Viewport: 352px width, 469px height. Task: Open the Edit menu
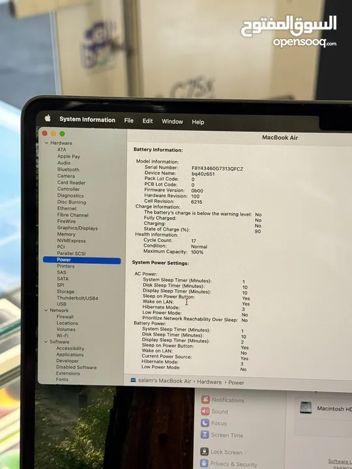147,121
